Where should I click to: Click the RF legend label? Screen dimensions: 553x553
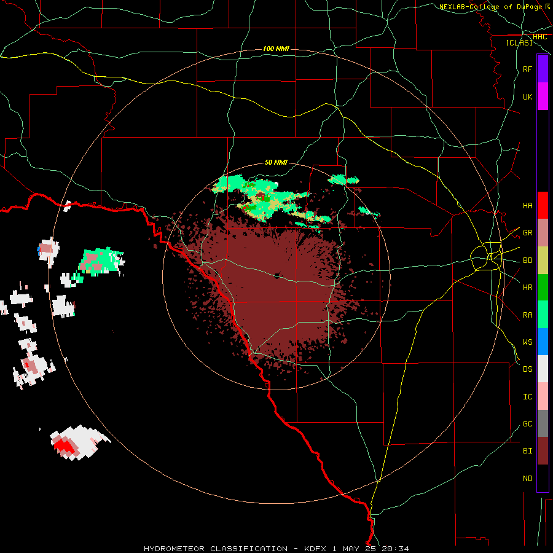pos(527,69)
